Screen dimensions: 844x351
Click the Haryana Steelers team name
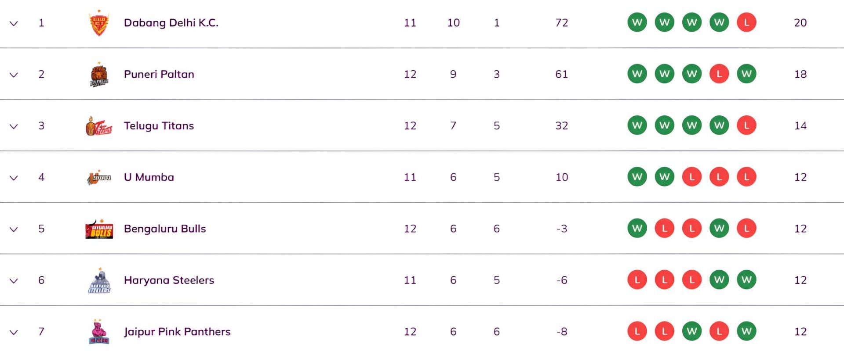pos(169,280)
